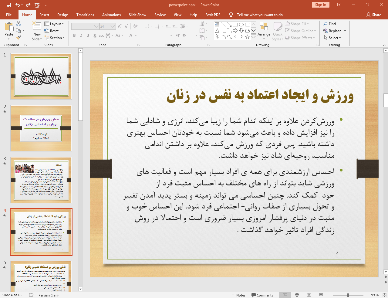Click the spell check icon in status bar
Screen dimensions: 388x298
(31, 295)
